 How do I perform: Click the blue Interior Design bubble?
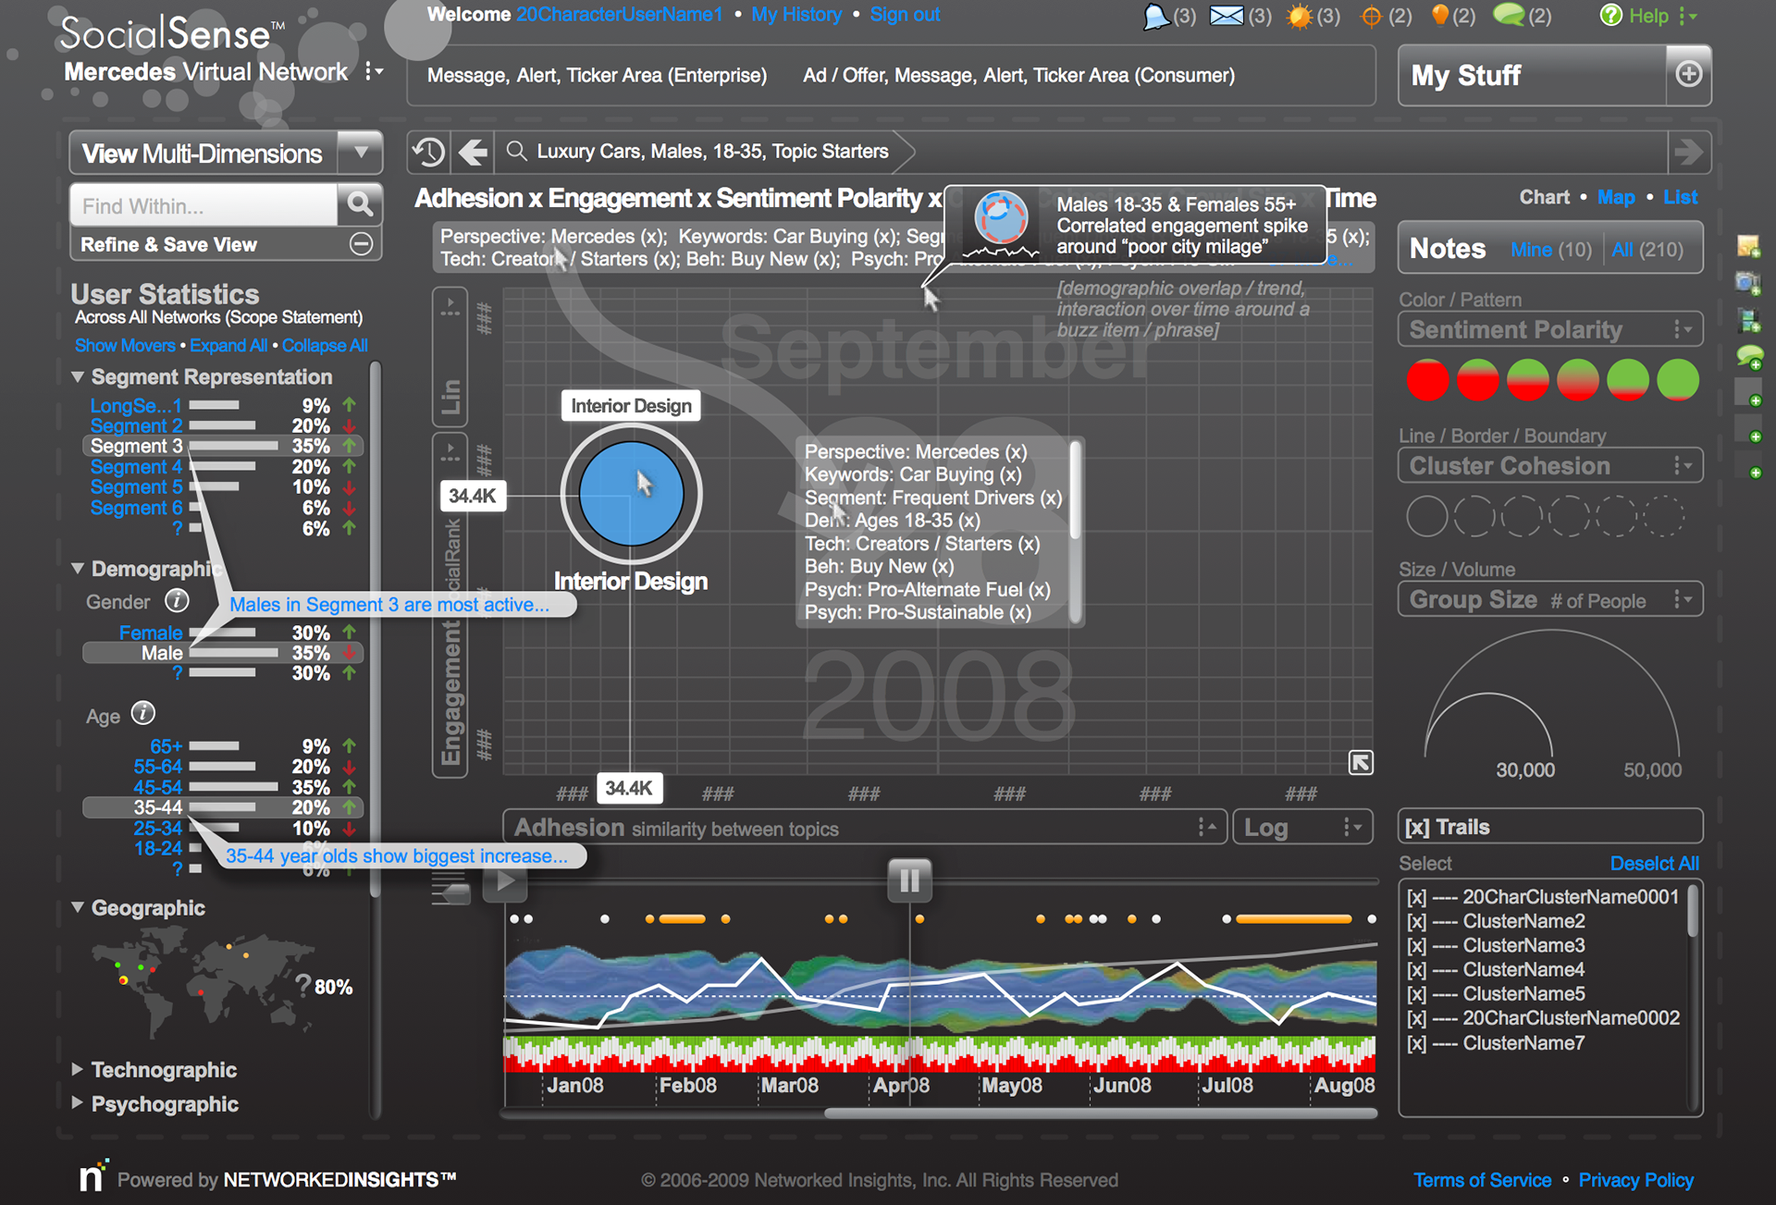pyautogui.click(x=631, y=494)
